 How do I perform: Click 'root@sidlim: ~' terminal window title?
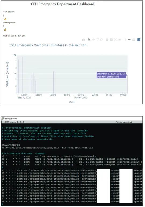pos(12,119)
